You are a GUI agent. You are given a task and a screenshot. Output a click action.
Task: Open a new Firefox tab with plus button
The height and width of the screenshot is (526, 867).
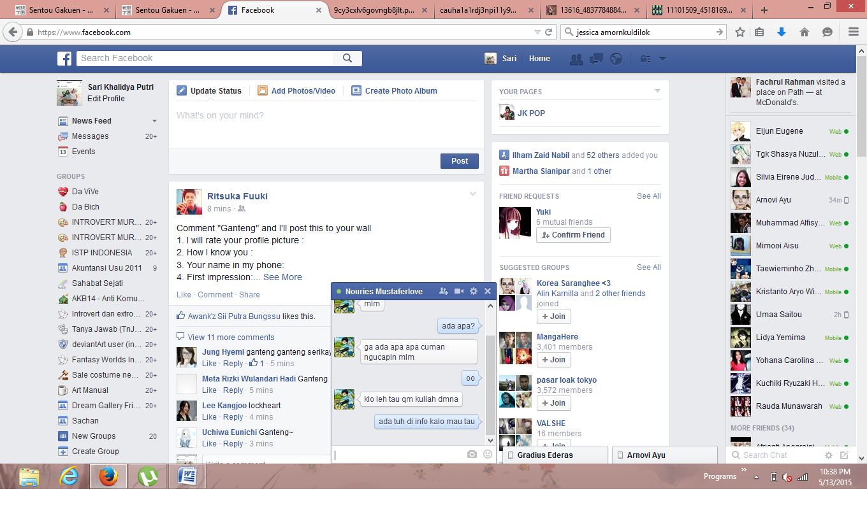point(764,10)
